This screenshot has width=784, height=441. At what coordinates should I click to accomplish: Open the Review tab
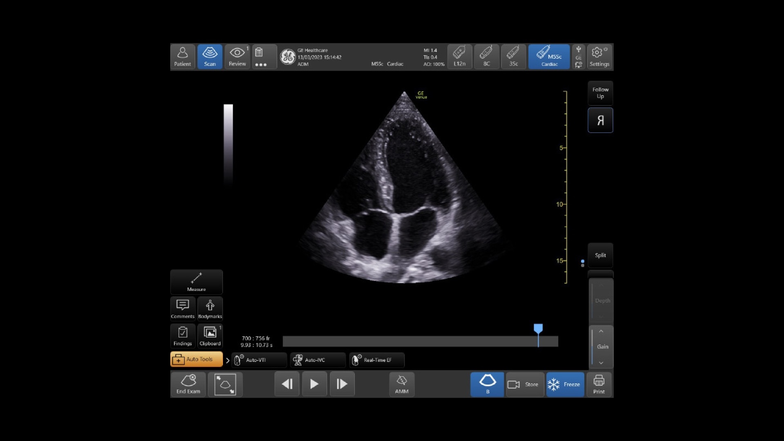click(x=237, y=57)
